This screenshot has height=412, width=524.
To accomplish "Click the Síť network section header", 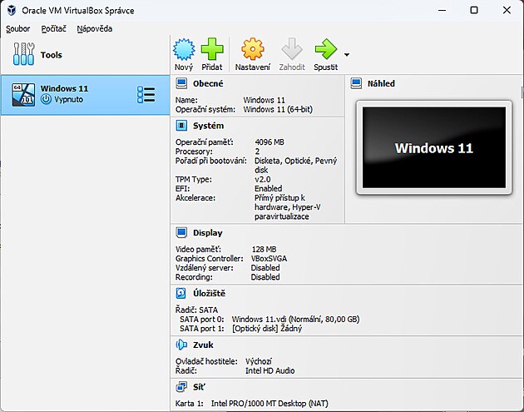I will 200,387.
